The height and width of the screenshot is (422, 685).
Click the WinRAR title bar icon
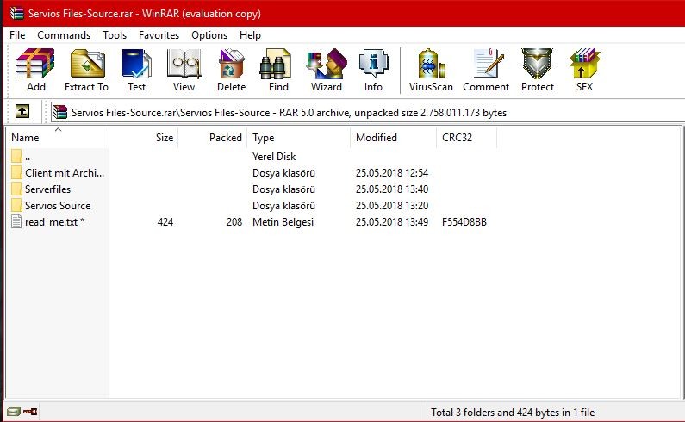click(17, 13)
